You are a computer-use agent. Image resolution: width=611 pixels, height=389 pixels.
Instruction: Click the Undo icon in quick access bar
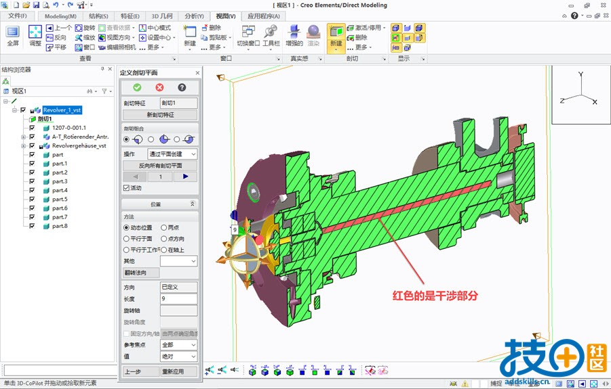pos(56,5)
